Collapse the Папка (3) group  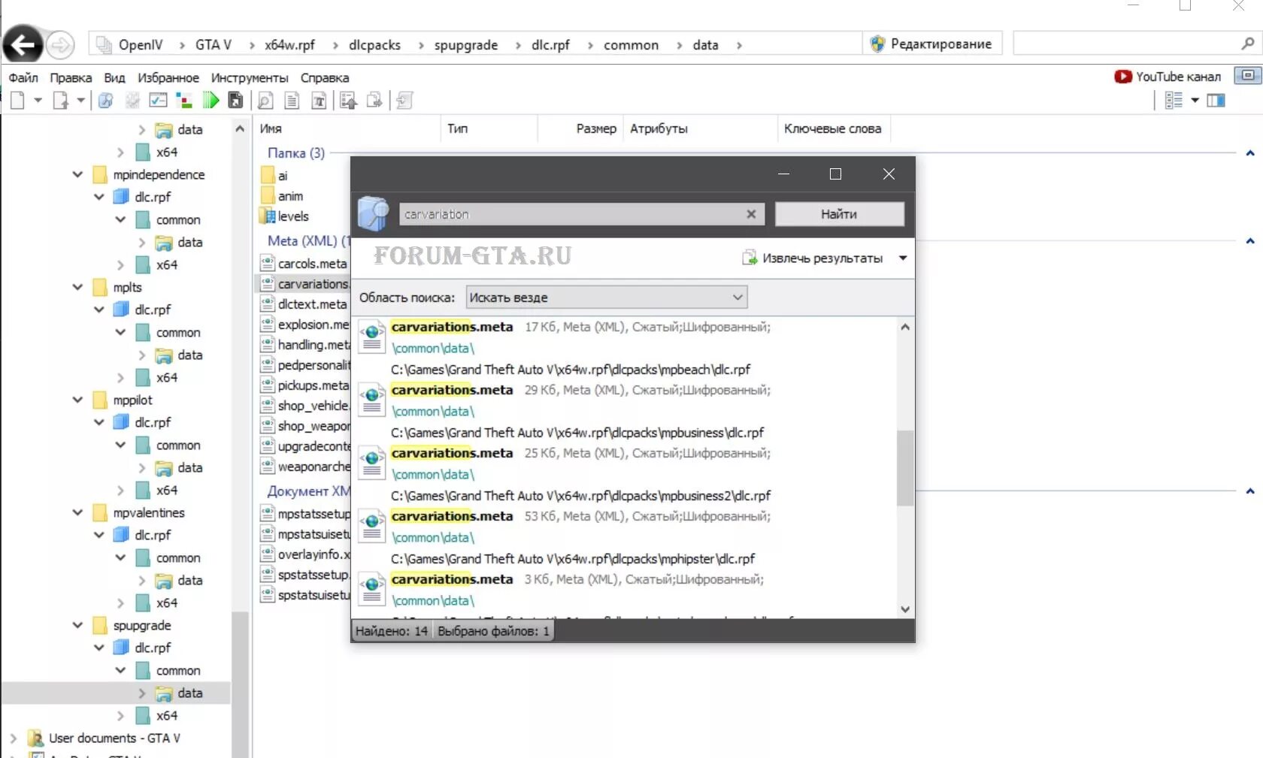coord(1250,153)
